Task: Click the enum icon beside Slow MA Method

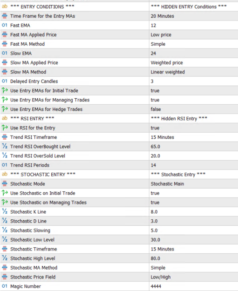Action: [x=5, y=72]
